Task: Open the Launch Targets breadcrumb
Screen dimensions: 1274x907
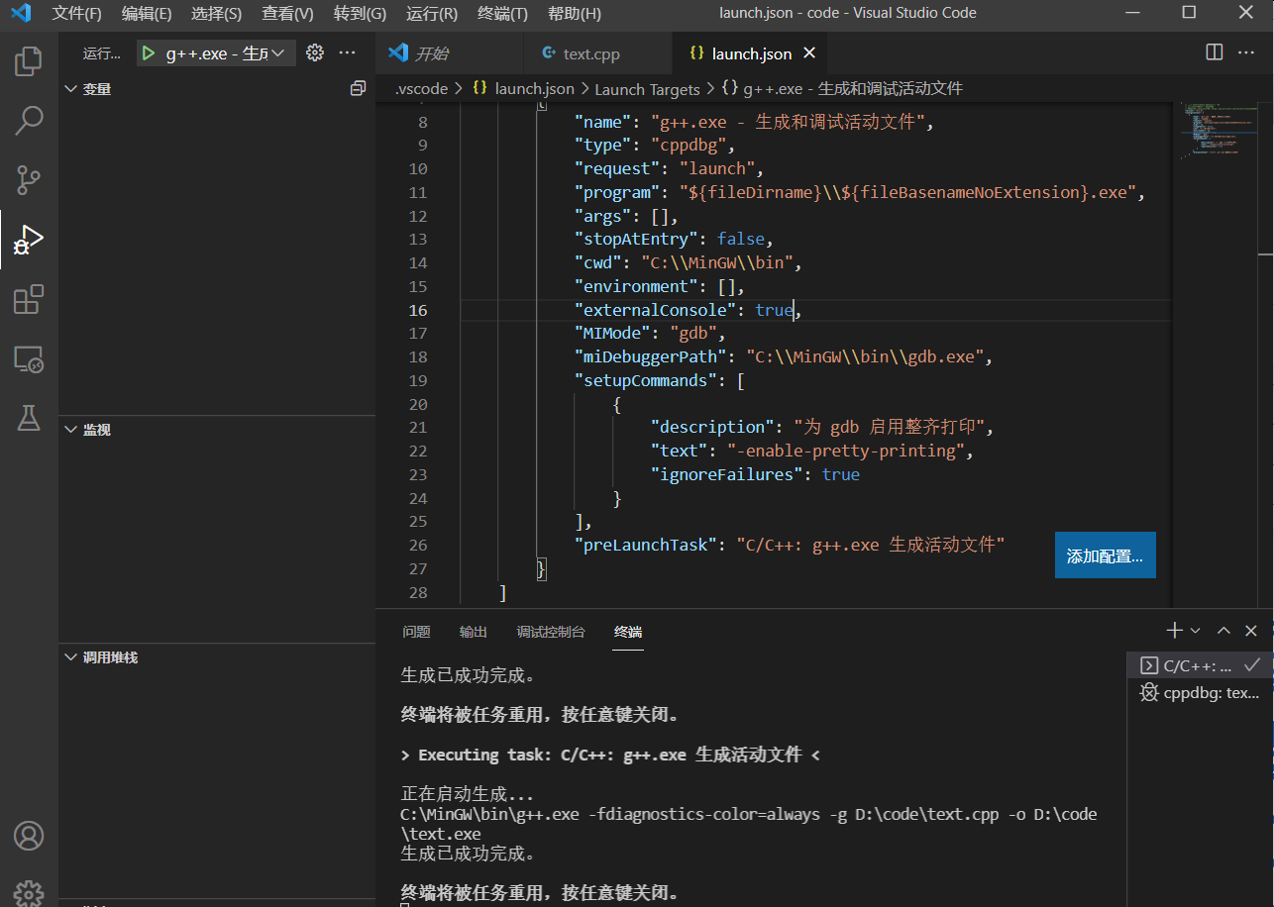Action: (647, 88)
